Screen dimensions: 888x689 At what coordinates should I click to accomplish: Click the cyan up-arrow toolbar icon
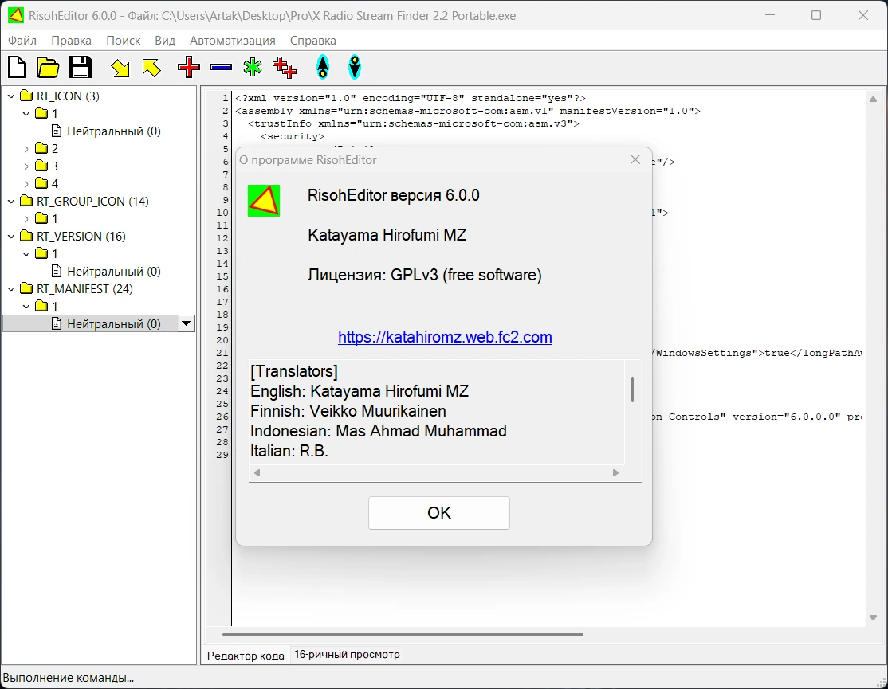click(323, 67)
